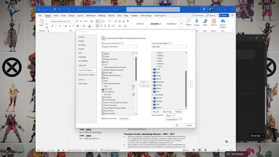Image resolution: width=279 pixels, height=157 pixels.
Task: Open the Editor tool in ribbon
Action: [205, 23]
